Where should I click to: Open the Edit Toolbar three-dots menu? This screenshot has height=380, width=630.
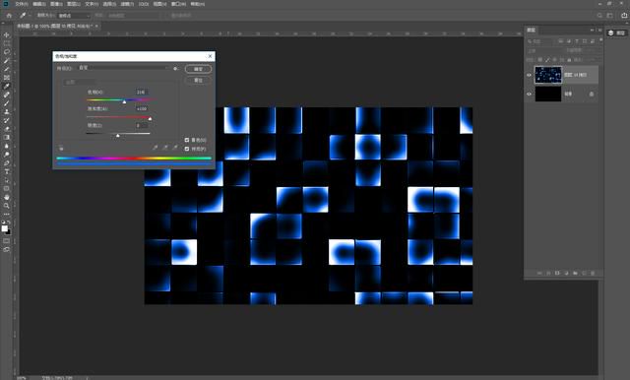pos(7,214)
